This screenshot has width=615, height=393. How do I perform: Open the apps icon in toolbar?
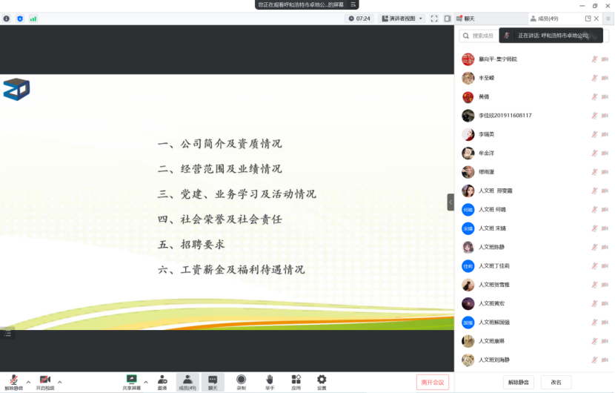(x=296, y=380)
